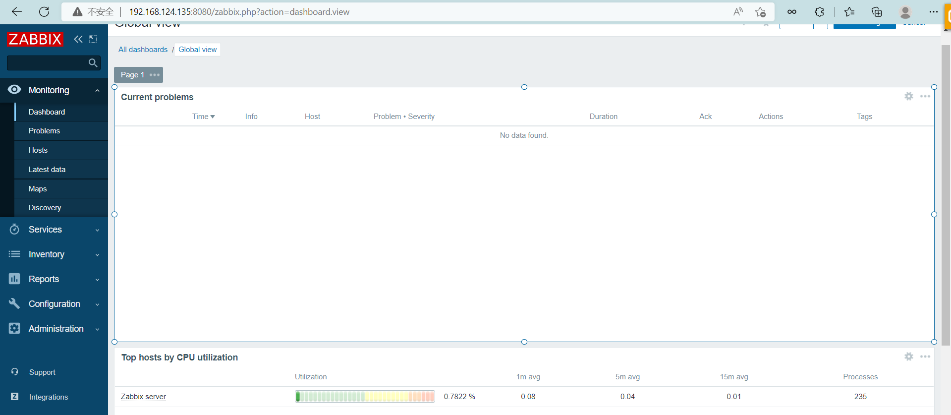Go to All dashboards breadcrumb link
Image resolution: width=951 pixels, height=415 pixels.
pyautogui.click(x=143, y=50)
